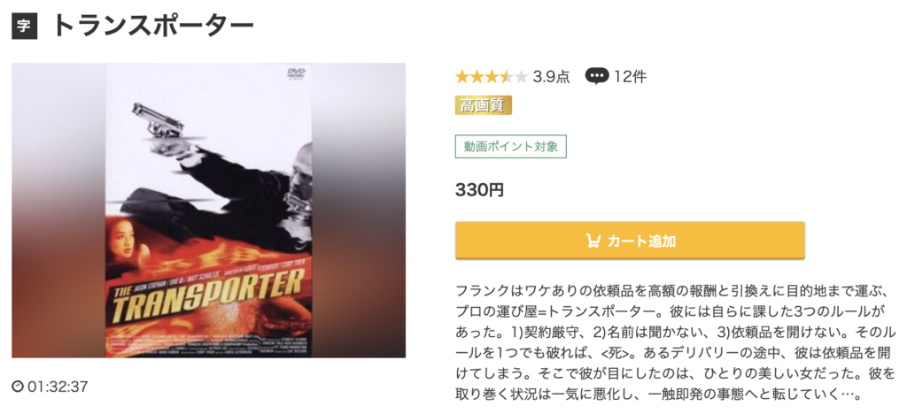
Task: Select the half-filled fourth rating star
Action: pyautogui.click(x=507, y=76)
